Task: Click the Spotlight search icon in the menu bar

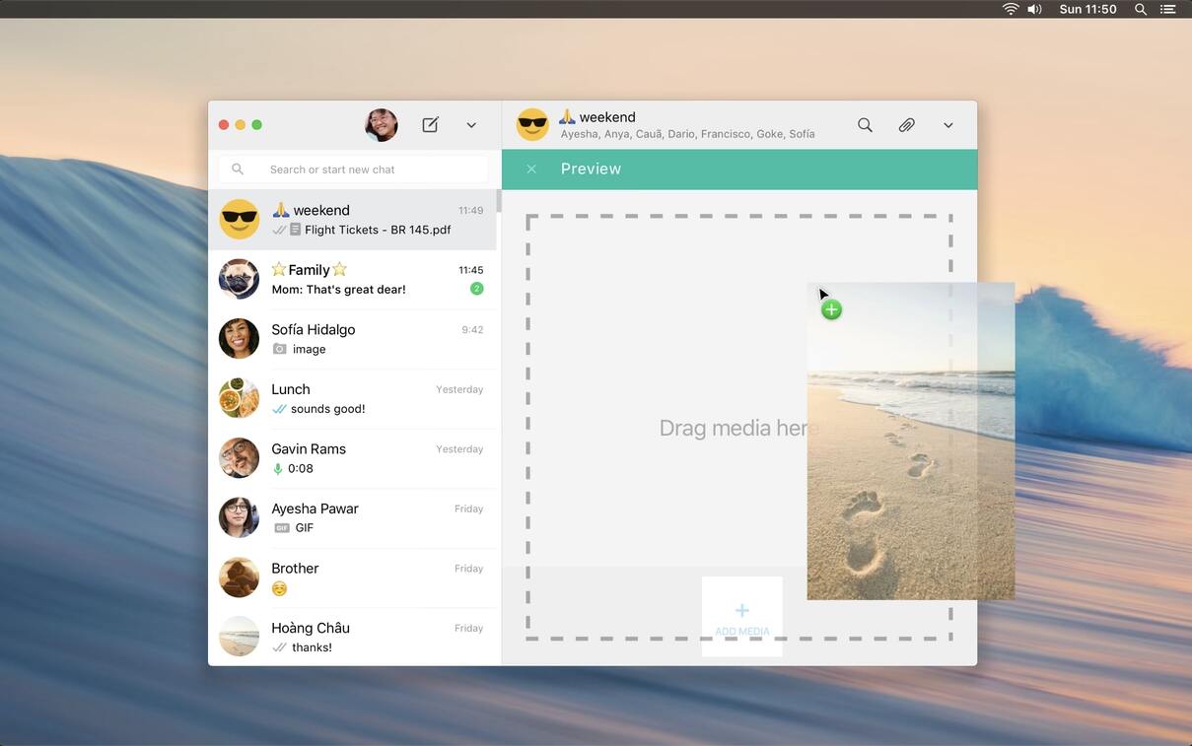Action: (x=1139, y=9)
